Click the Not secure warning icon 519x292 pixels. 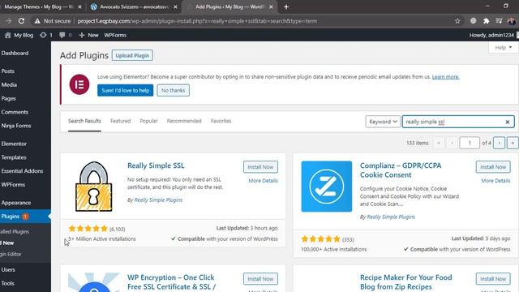[x=37, y=21]
